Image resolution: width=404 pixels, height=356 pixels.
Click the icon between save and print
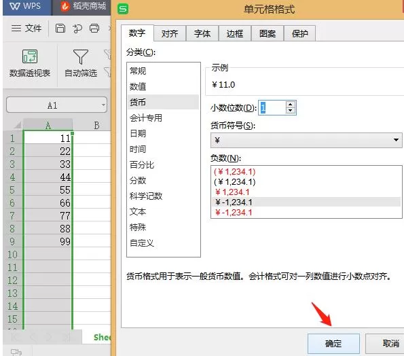(x=77, y=28)
